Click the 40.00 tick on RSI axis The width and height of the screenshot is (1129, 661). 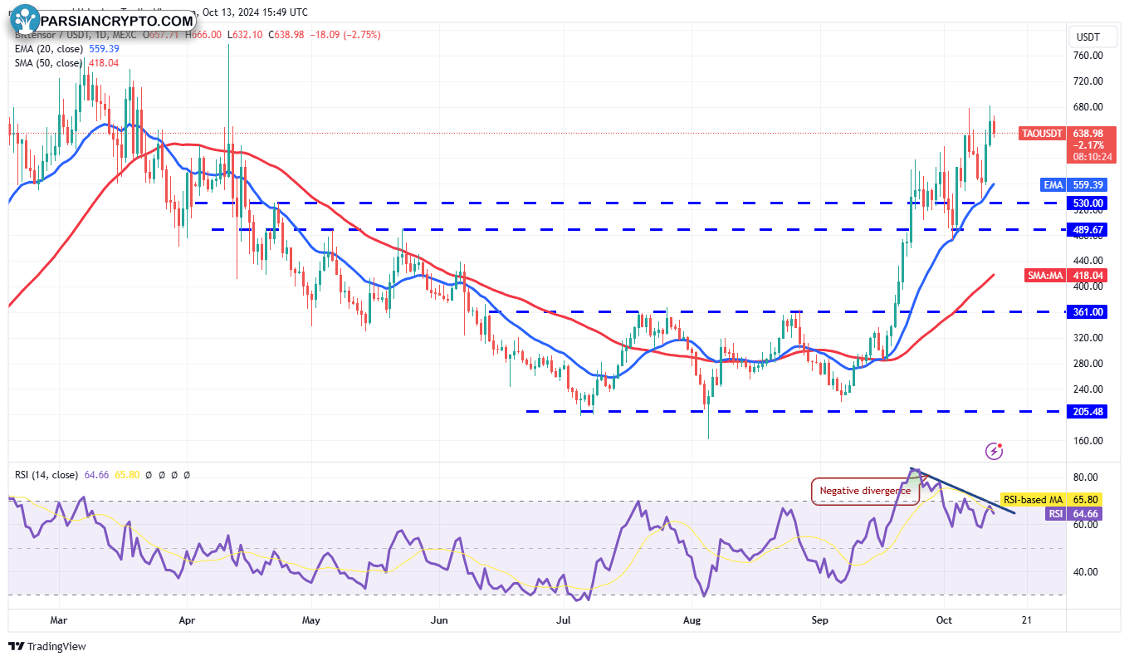point(1086,572)
